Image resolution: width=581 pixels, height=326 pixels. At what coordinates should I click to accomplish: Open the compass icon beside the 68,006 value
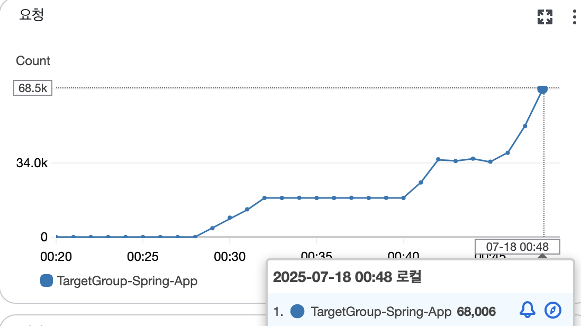click(553, 310)
